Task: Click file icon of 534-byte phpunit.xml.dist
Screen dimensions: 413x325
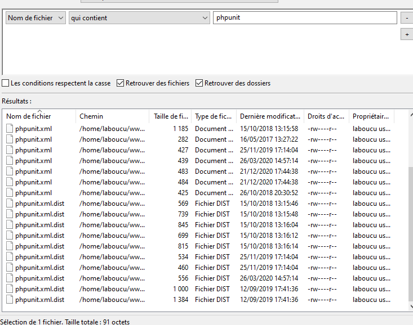Action: pyautogui.click(x=10, y=257)
